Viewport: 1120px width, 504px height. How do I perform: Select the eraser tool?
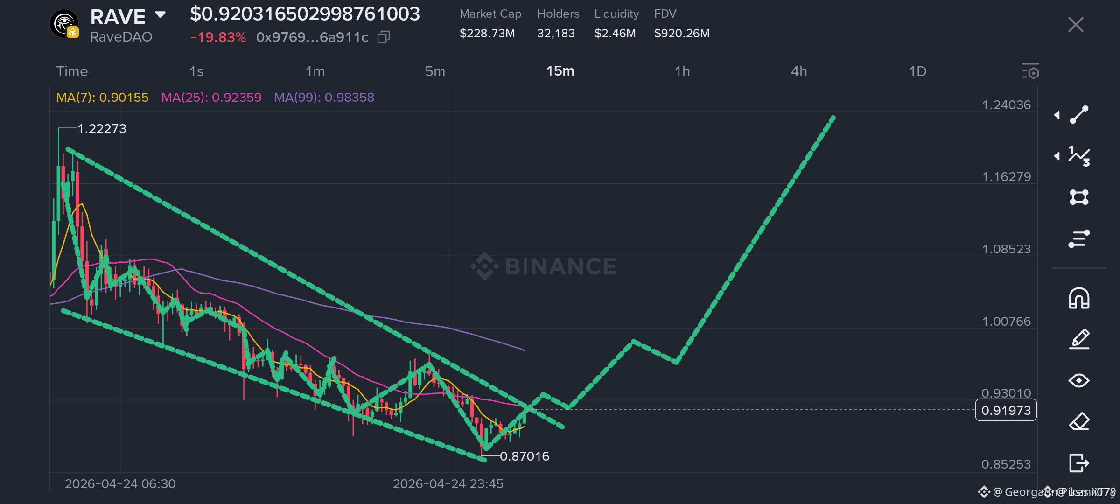[1079, 422]
